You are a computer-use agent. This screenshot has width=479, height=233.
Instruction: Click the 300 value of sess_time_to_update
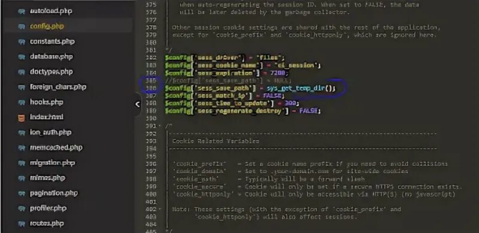click(290, 103)
